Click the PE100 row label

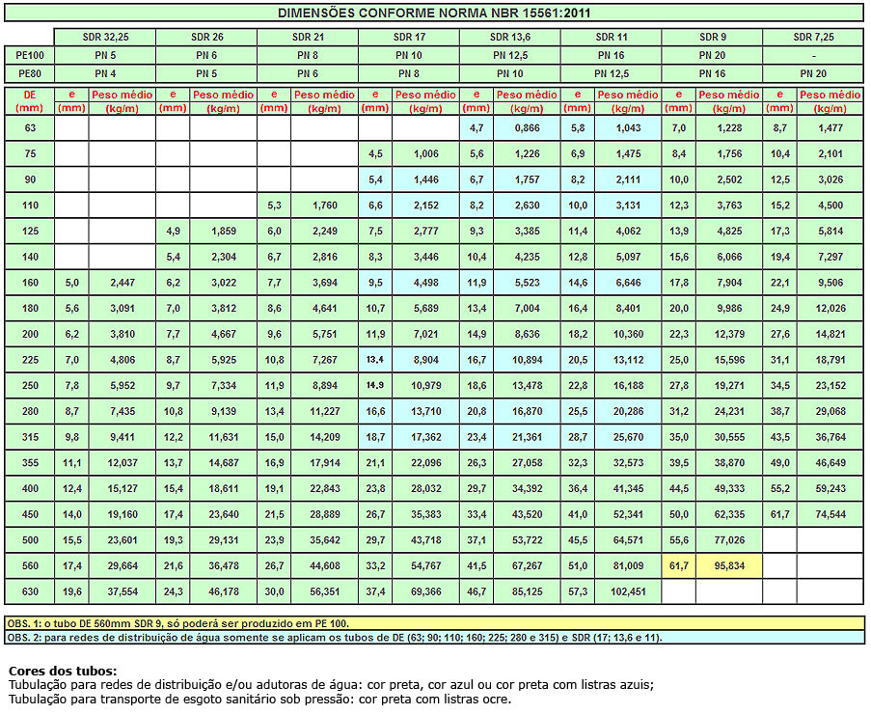[29, 56]
